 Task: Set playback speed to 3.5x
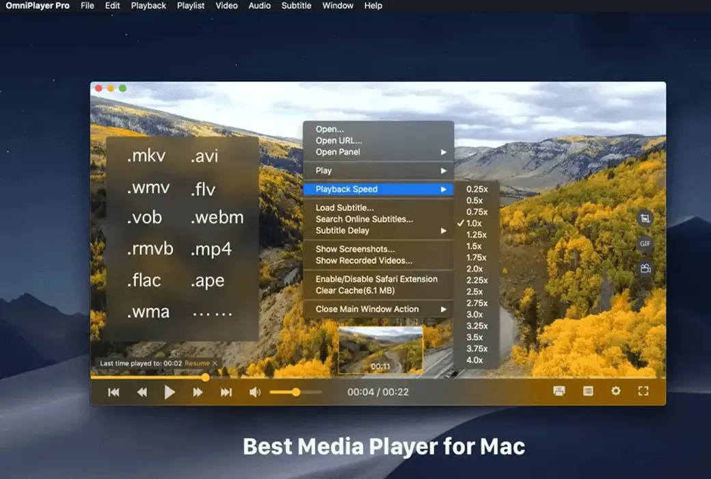[477, 337]
